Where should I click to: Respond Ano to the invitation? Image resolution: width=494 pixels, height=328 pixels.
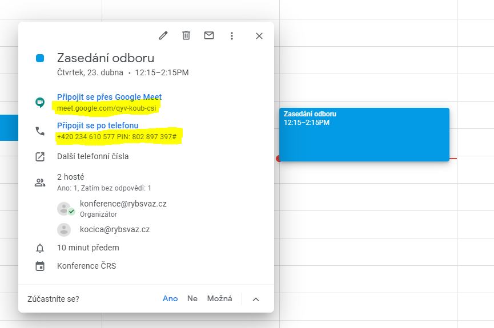170,298
